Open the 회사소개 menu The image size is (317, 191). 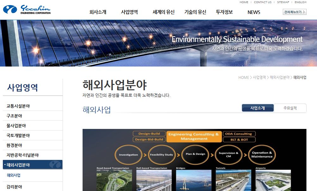click(x=98, y=12)
